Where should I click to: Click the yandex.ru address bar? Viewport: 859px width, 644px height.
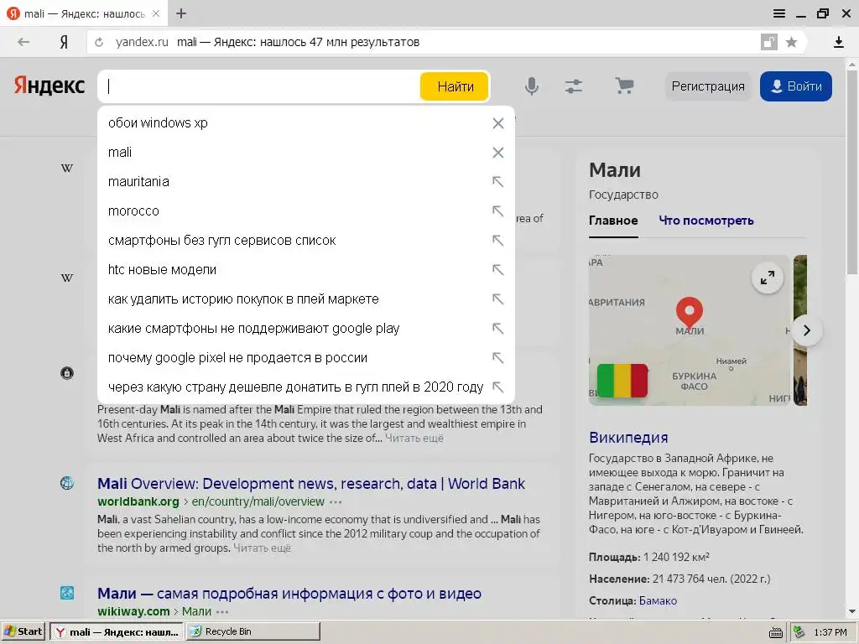coord(422,42)
